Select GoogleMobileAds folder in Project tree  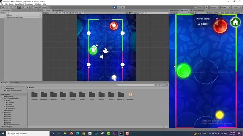click(13, 98)
